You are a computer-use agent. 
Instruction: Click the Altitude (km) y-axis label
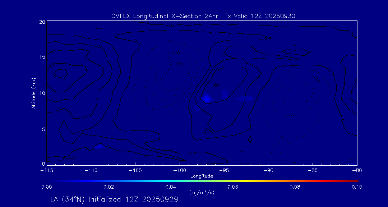tap(33, 93)
